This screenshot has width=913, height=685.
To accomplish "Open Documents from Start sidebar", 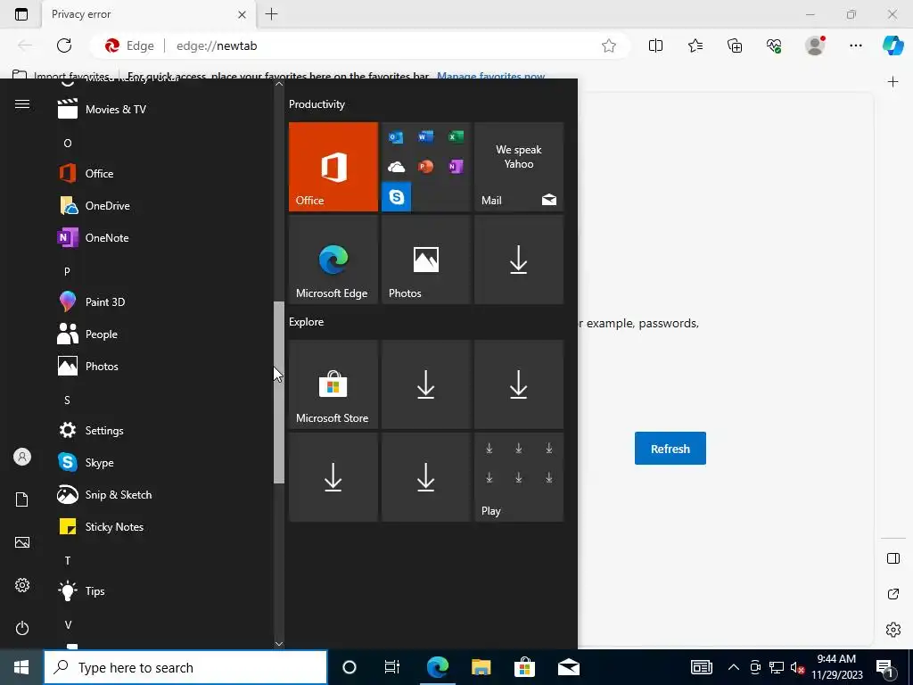I will 22,499.
